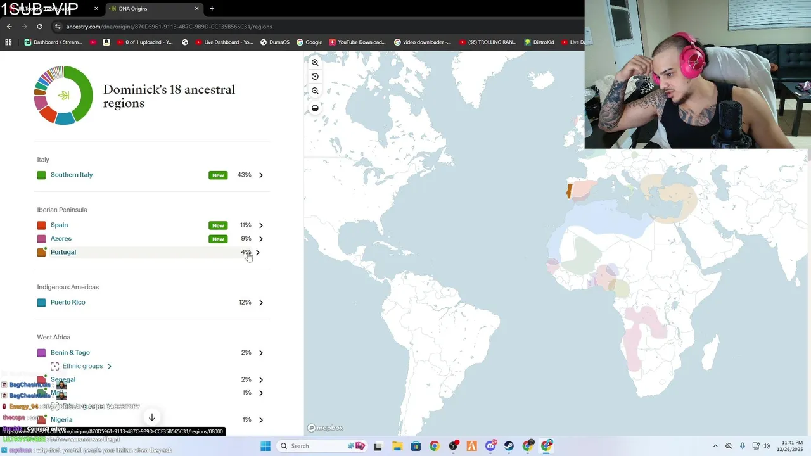Show hidden system tray icons
This screenshot has width=811, height=456.
point(715,446)
